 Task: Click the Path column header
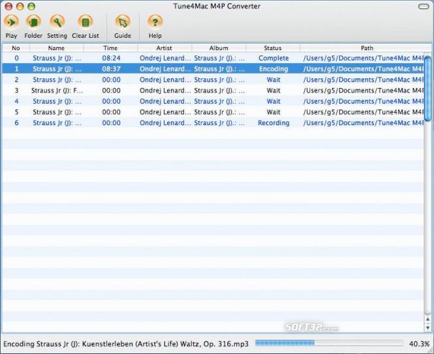pyautogui.click(x=367, y=48)
